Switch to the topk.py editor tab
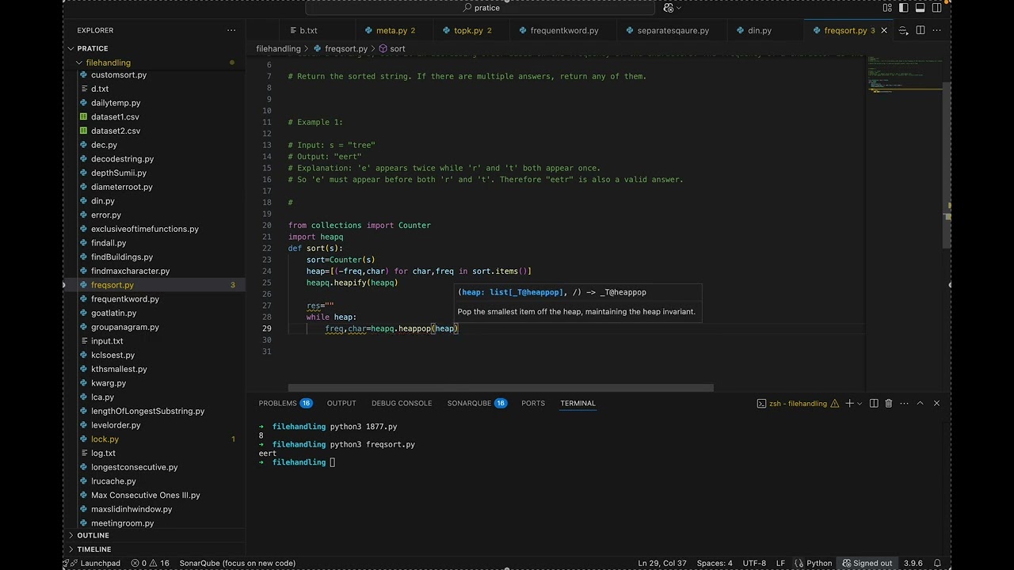Viewport: 1014px width, 570px height. (x=468, y=30)
